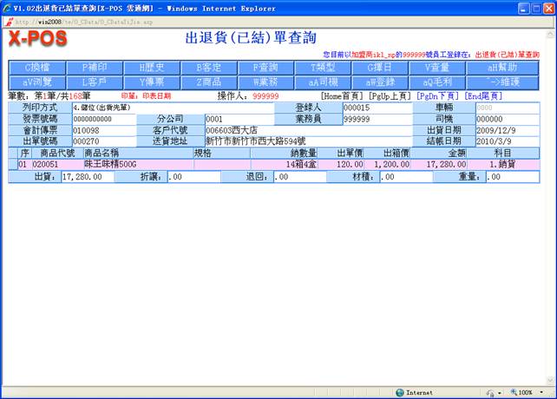
Task: Go to first record via Home首頁
Action: tap(343, 95)
